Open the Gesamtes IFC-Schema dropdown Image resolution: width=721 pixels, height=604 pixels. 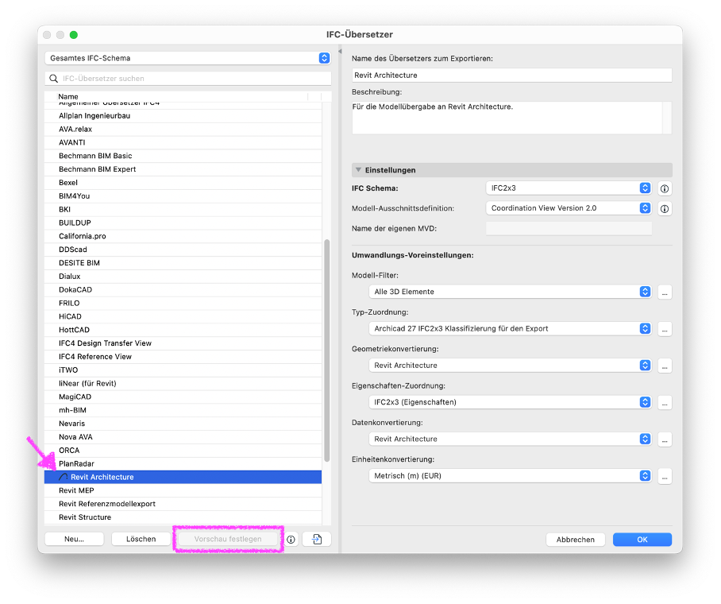point(187,58)
